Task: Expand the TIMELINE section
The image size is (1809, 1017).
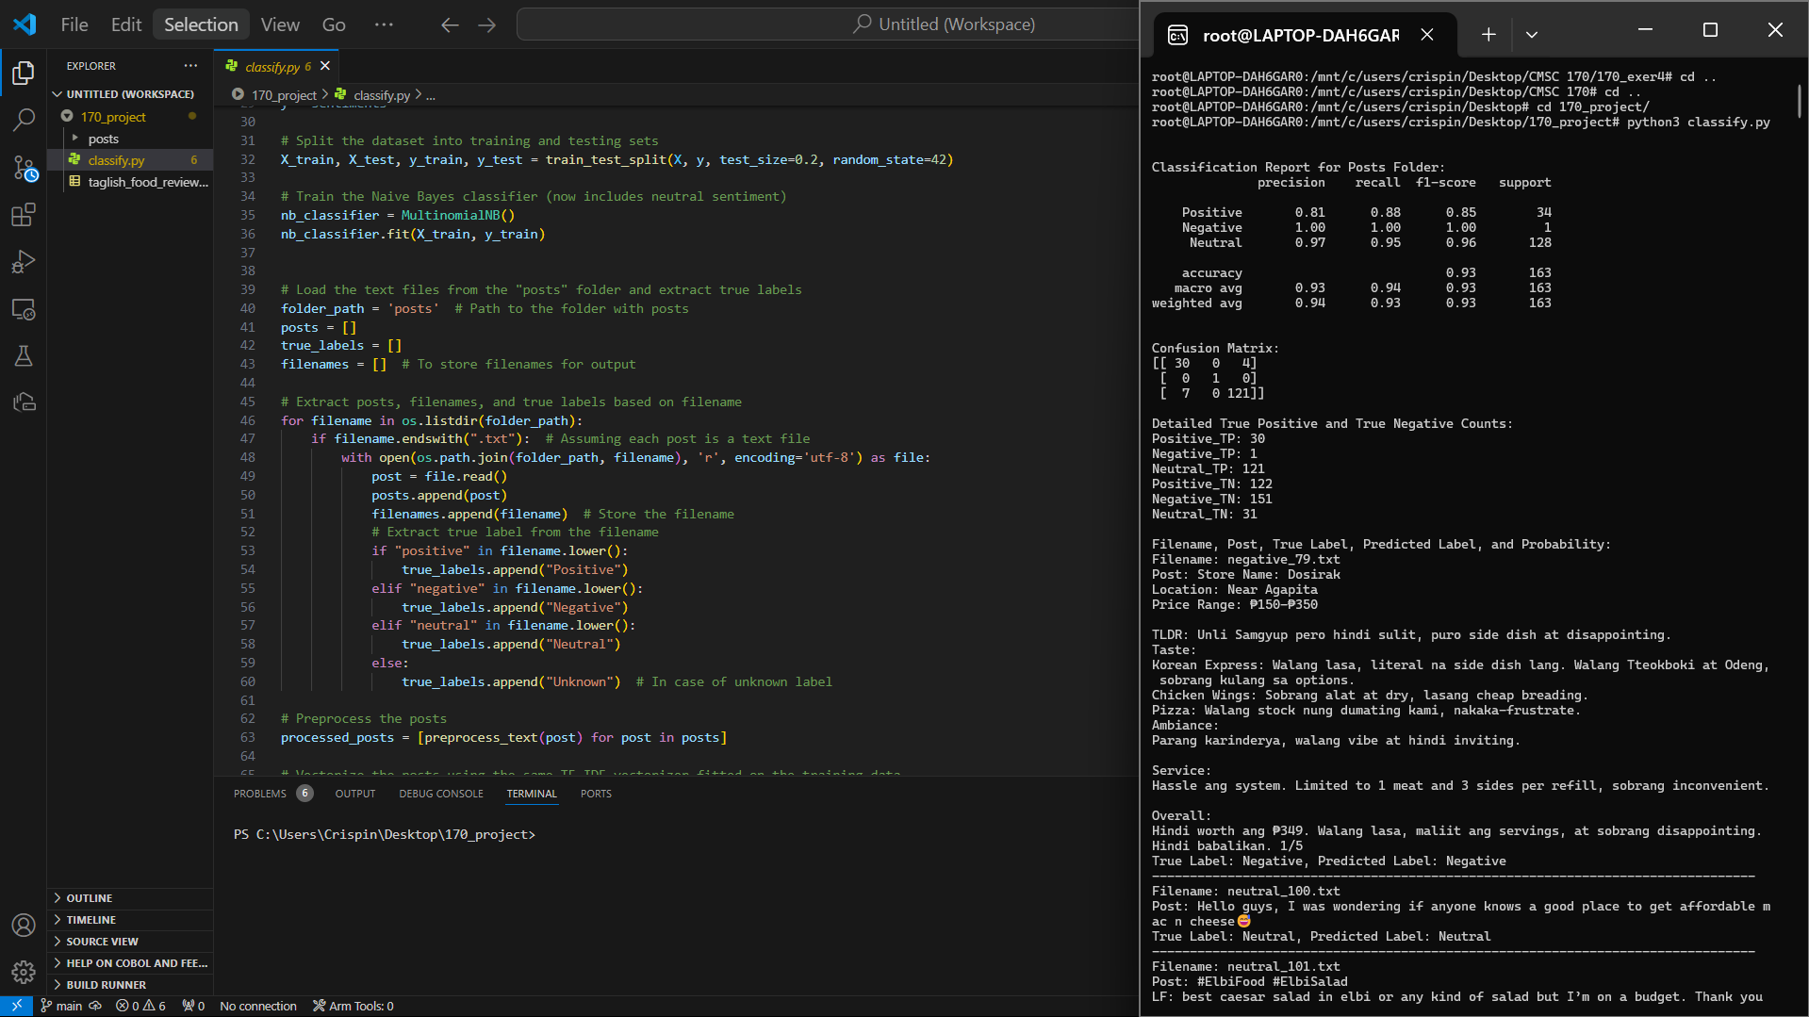Action: coord(91,920)
